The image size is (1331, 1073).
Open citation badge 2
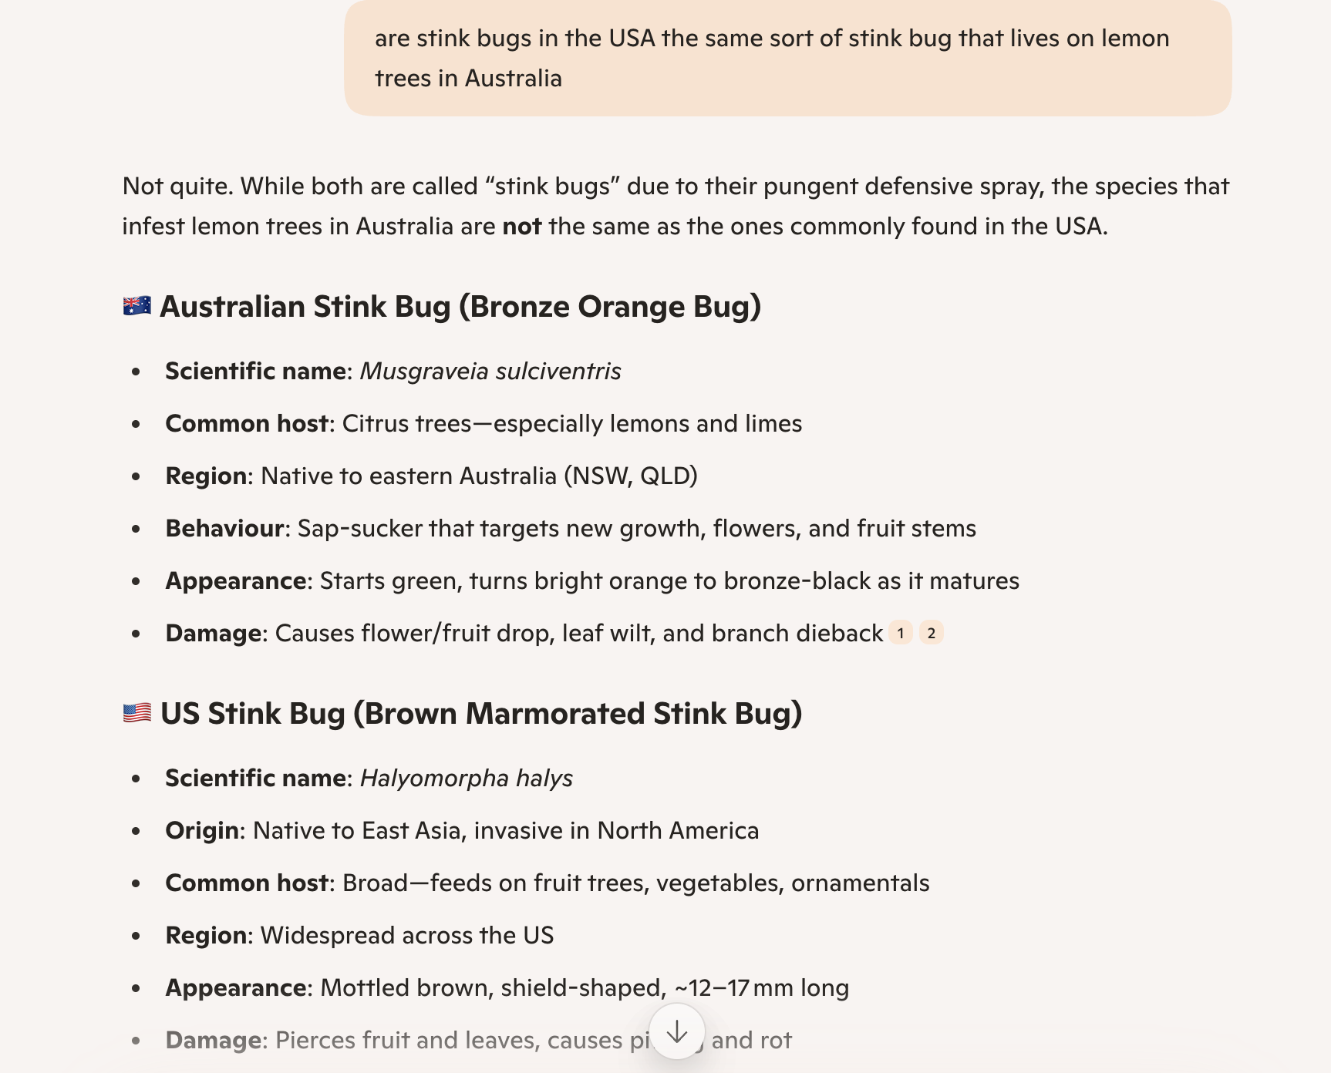point(932,634)
